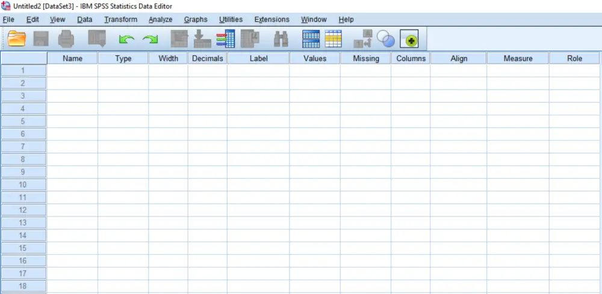Click the Label cell in row 2

[258, 83]
